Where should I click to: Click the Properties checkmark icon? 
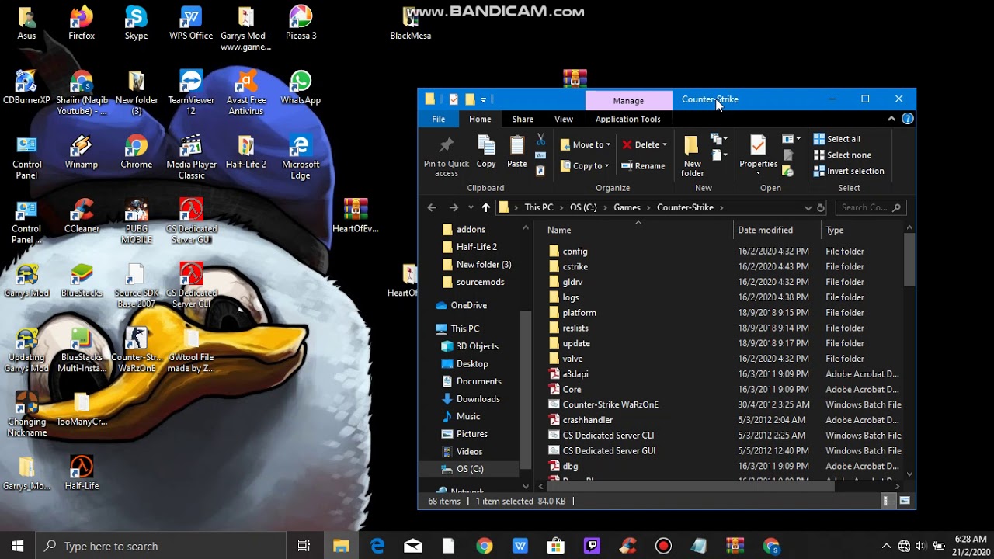click(x=758, y=145)
